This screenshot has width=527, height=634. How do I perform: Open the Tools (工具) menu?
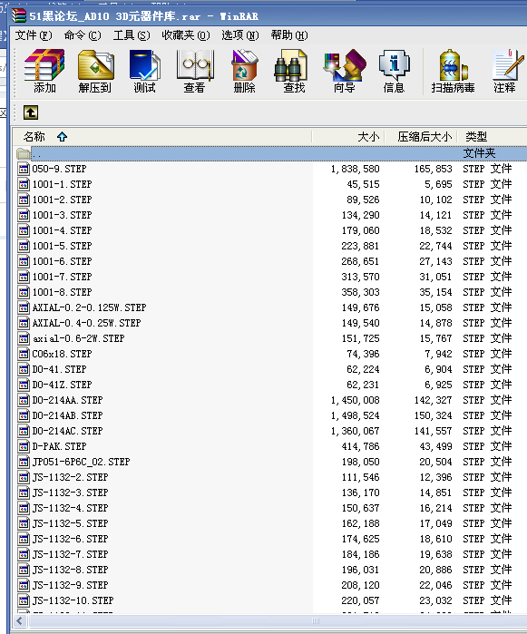[x=132, y=35]
